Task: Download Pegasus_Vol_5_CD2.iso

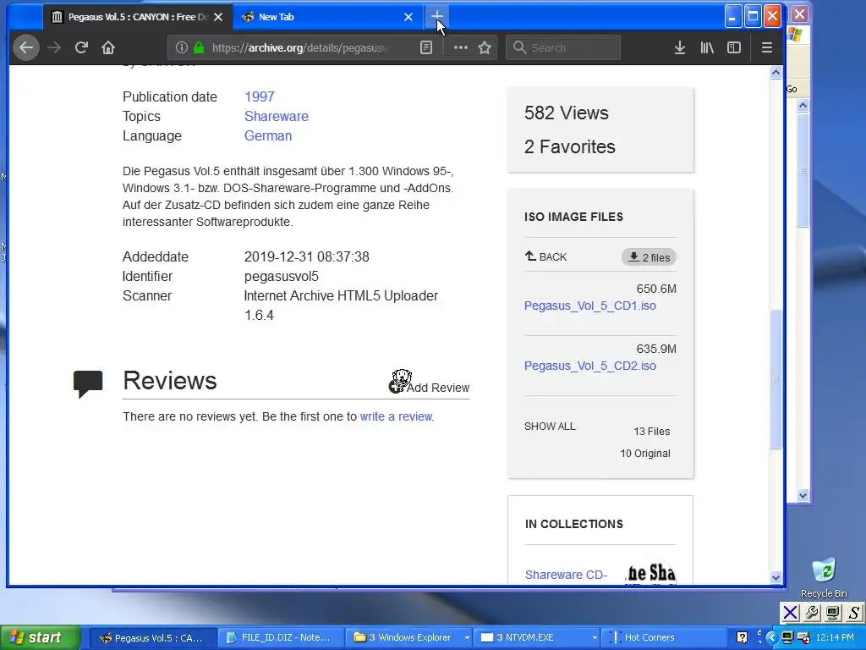Action: (589, 366)
